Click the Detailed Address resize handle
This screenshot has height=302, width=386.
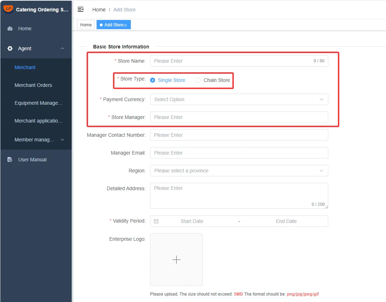pyautogui.click(x=326, y=207)
